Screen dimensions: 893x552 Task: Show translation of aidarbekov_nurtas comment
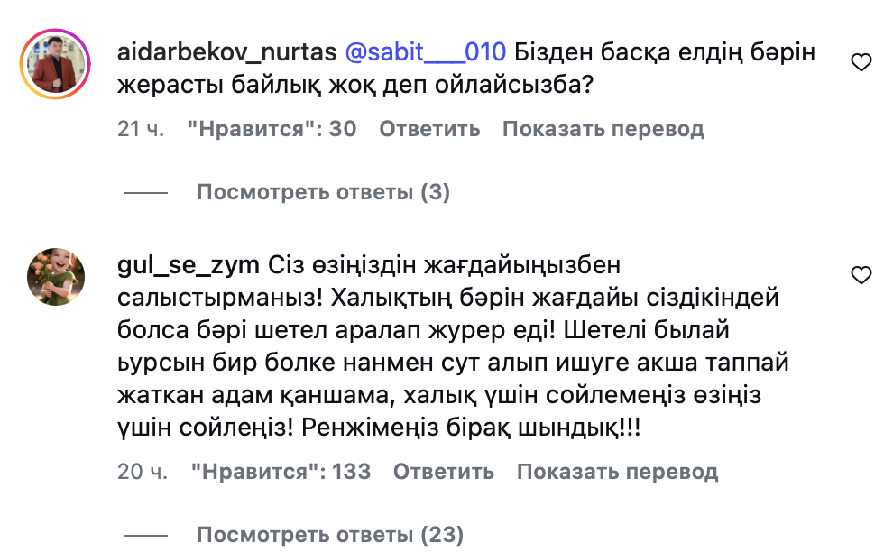pyautogui.click(x=603, y=129)
